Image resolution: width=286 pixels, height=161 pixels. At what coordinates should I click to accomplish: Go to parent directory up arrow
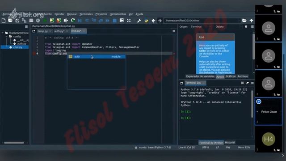coord(251,21)
